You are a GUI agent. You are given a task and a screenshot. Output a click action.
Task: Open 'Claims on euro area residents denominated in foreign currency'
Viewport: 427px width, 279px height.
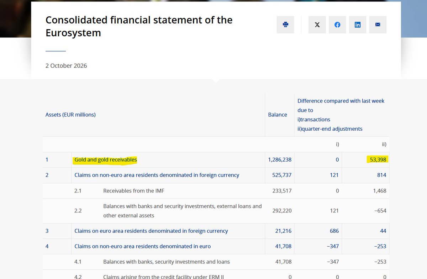coord(151,231)
